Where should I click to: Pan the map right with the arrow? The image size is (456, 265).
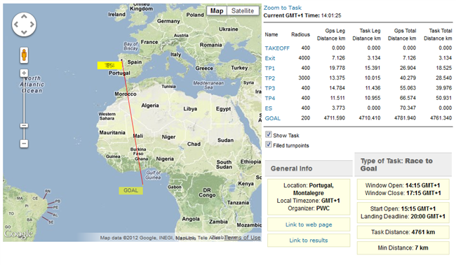pyautogui.click(x=32, y=24)
